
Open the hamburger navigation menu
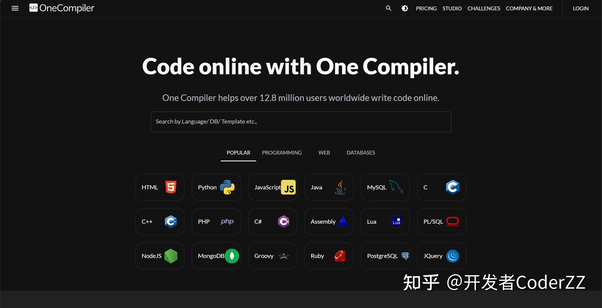point(14,8)
